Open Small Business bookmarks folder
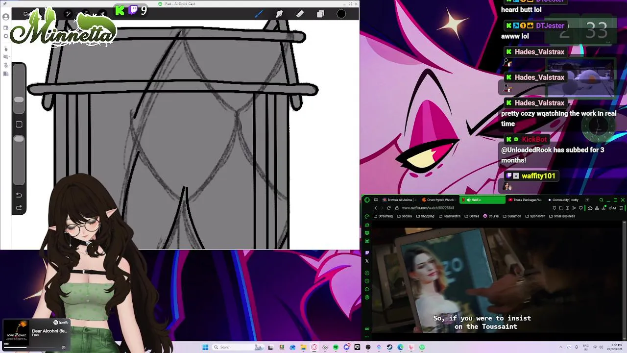 pos(562,216)
